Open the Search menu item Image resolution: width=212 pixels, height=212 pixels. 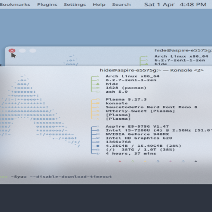coord(121,4)
